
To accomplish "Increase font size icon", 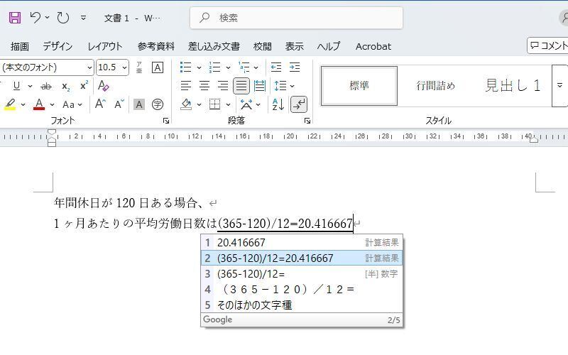I will coord(100,104).
